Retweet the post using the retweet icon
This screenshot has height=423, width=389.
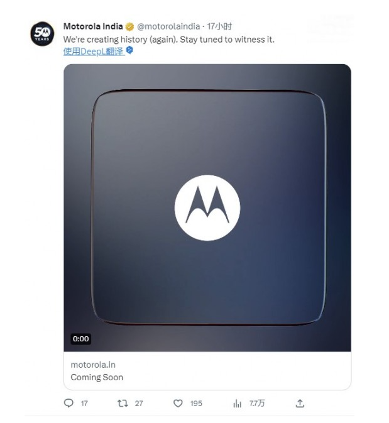pyautogui.click(x=123, y=403)
